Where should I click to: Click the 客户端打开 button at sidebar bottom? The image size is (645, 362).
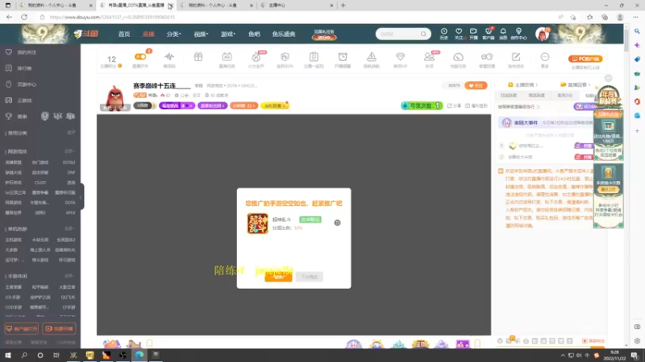[22, 328]
